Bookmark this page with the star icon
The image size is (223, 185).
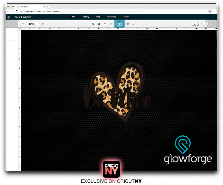pyautogui.click(x=142, y=11)
